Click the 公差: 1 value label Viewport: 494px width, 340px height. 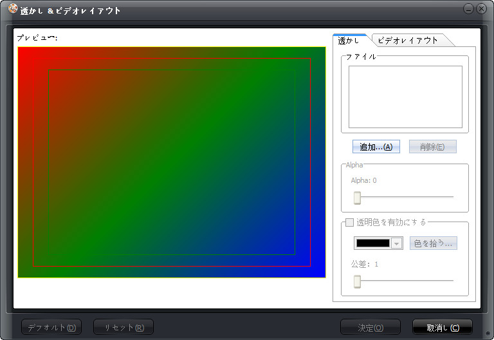(x=365, y=264)
